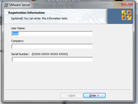138x104 pixels.
Task: Click the XXXXX-XXXXX serial format hint text
Action: (x=50, y=54)
